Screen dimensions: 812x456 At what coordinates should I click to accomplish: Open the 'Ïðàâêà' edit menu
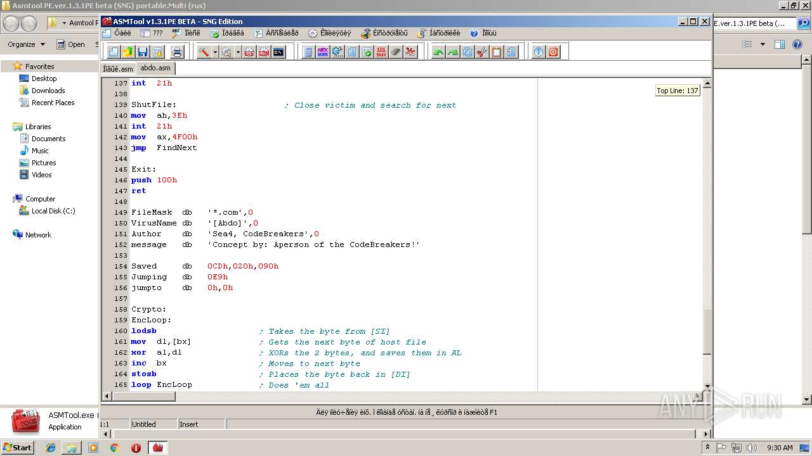pyautogui.click(x=227, y=33)
